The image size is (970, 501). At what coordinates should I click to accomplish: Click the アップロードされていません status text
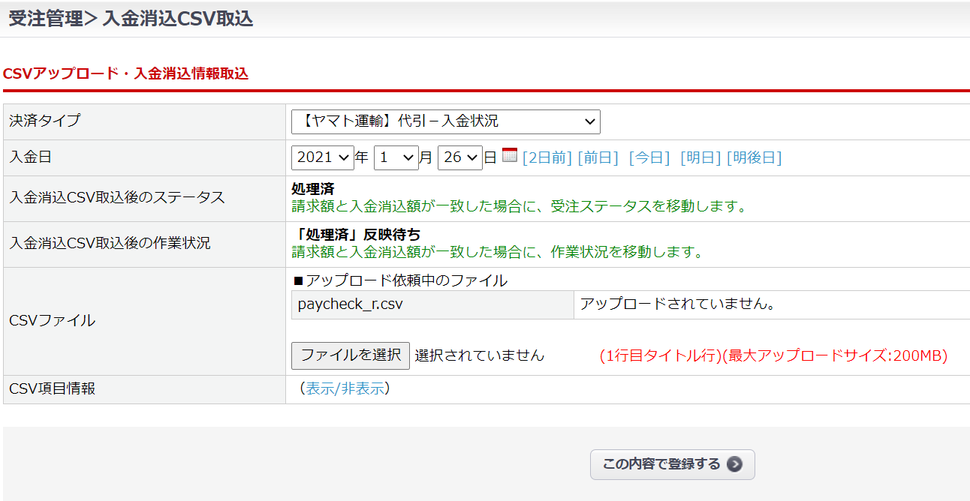click(677, 304)
